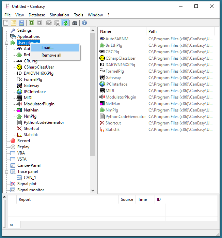
Task: Select Applications in the tree
Action: (x=29, y=36)
